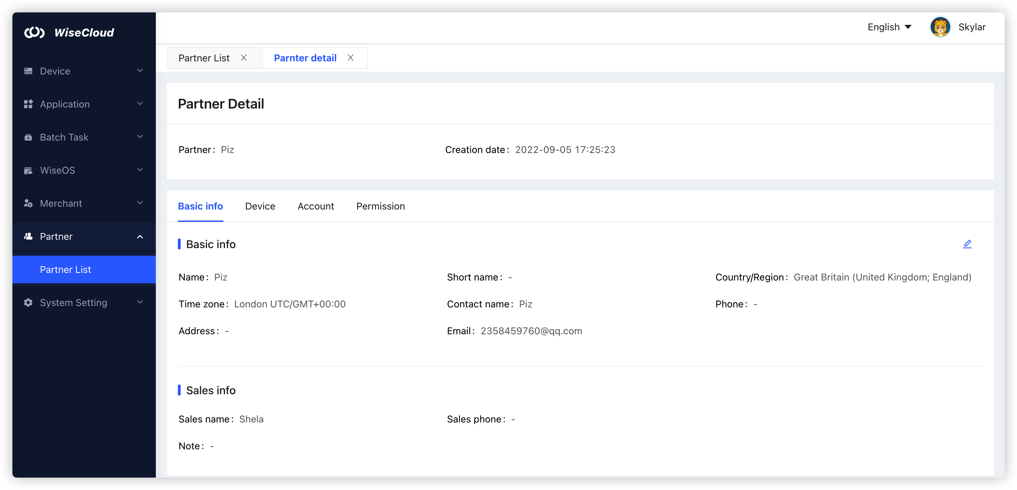Switch to the Permission tab
Viewport: 1017px width, 490px height.
(x=380, y=206)
